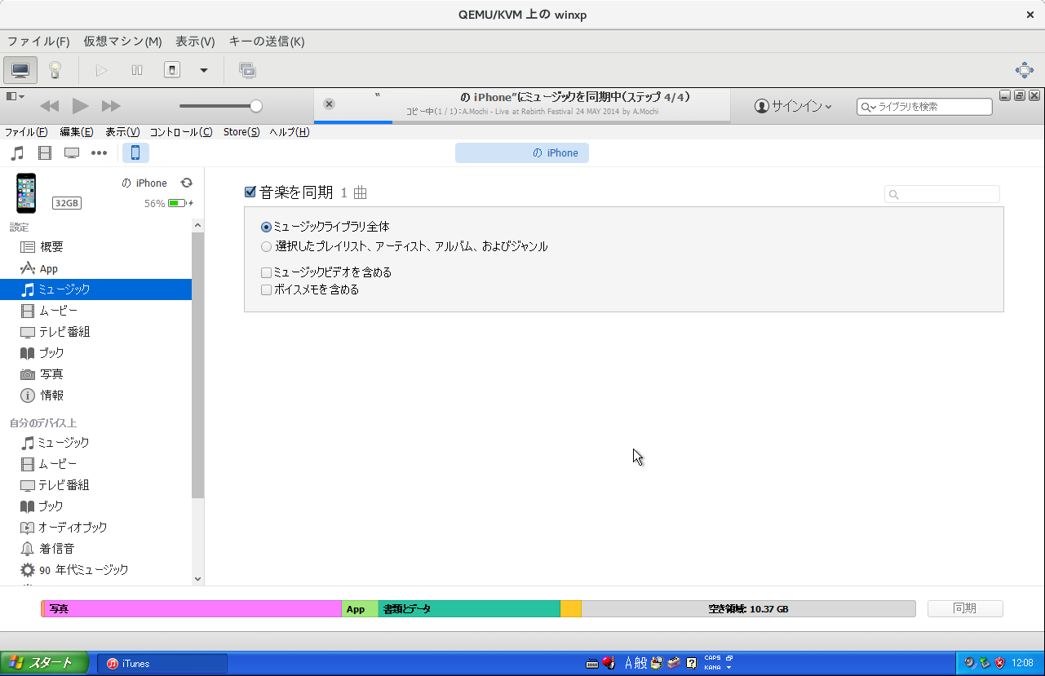The height and width of the screenshot is (676, 1045).
Task: Open iTunes ファイル(F) menu
Action: tap(26, 132)
